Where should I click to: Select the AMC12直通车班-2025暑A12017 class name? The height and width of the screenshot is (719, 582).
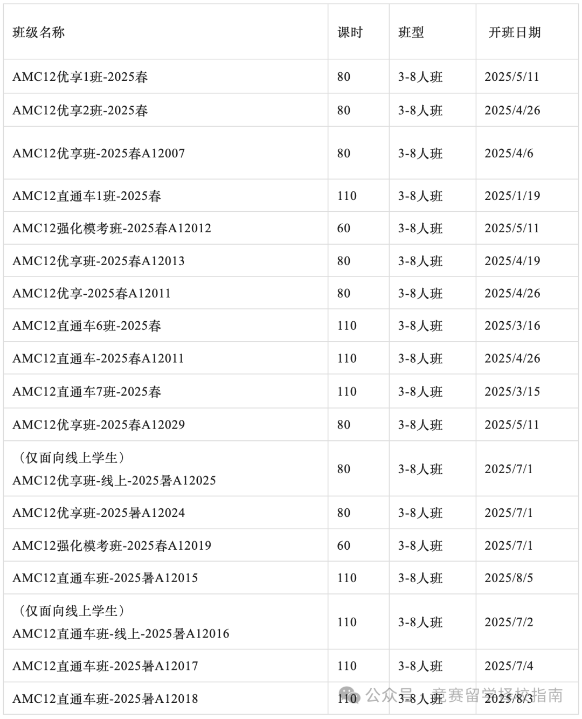click(x=105, y=666)
